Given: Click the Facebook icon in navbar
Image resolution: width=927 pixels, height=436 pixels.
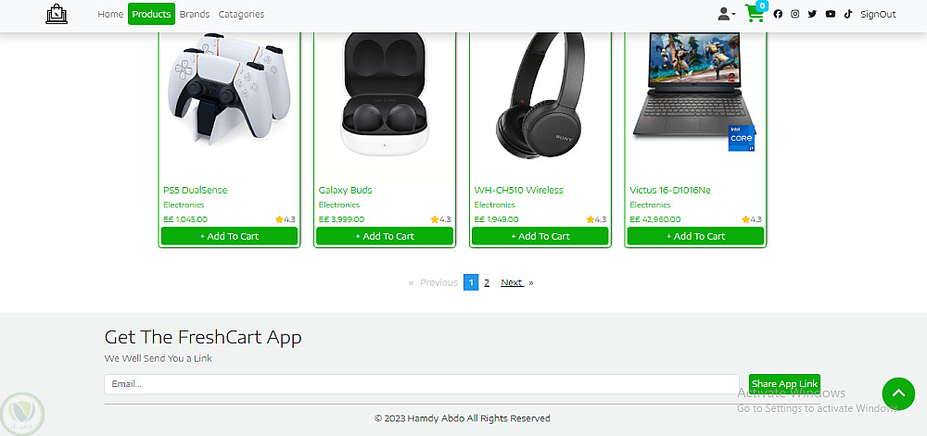Looking at the screenshot, I should pos(778,14).
